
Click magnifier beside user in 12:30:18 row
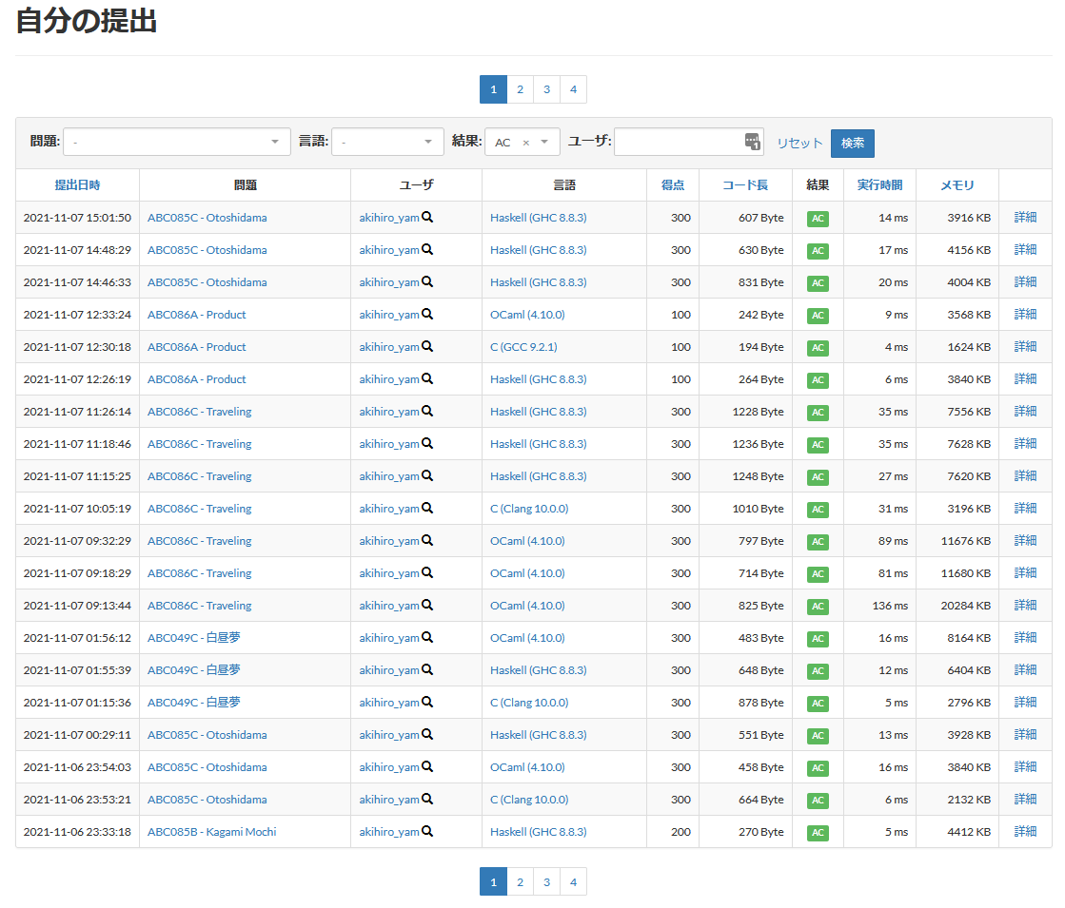[x=427, y=347]
